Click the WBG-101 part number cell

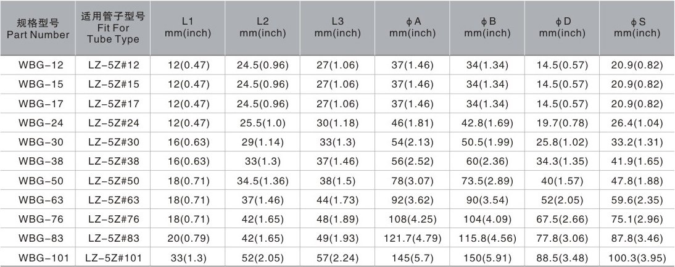pyautogui.click(x=37, y=258)
